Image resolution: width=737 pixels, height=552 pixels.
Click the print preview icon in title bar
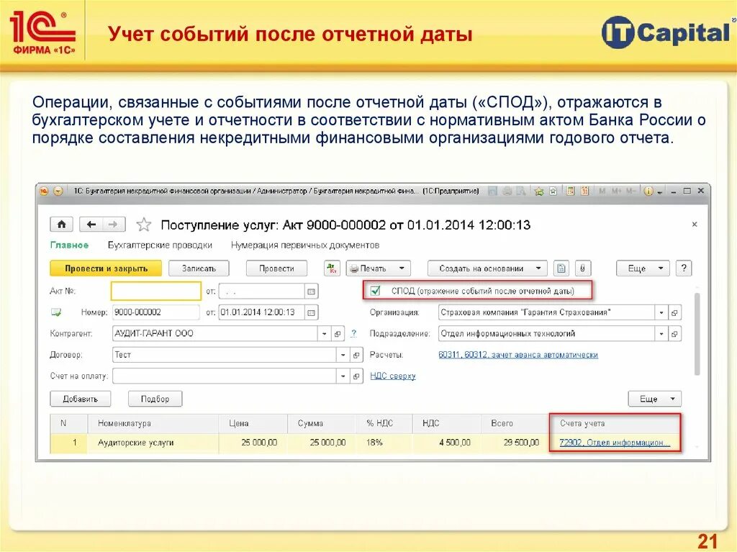point(521,191)
